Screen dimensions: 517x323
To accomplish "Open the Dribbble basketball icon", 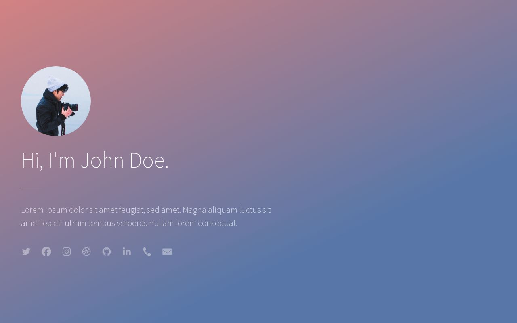I will pyautogui.click(x=86, y=252).
